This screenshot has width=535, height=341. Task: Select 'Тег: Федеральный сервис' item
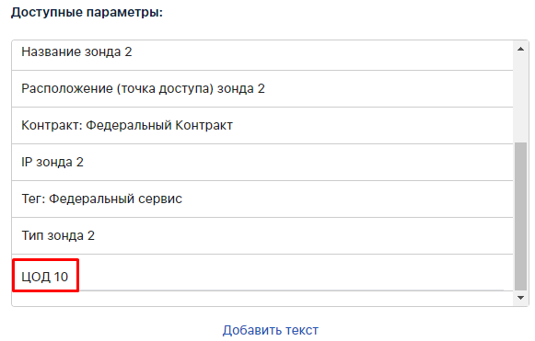(262, 199)
